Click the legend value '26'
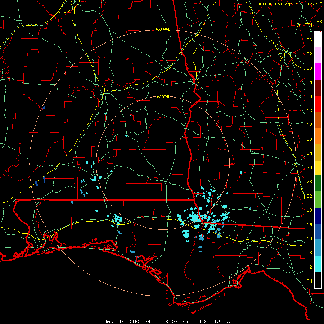 tap(309, 182)
